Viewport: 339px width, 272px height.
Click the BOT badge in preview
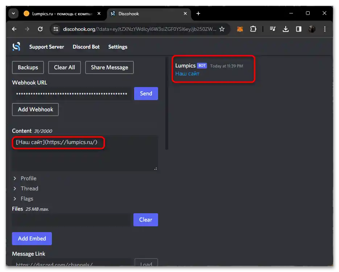202,66
